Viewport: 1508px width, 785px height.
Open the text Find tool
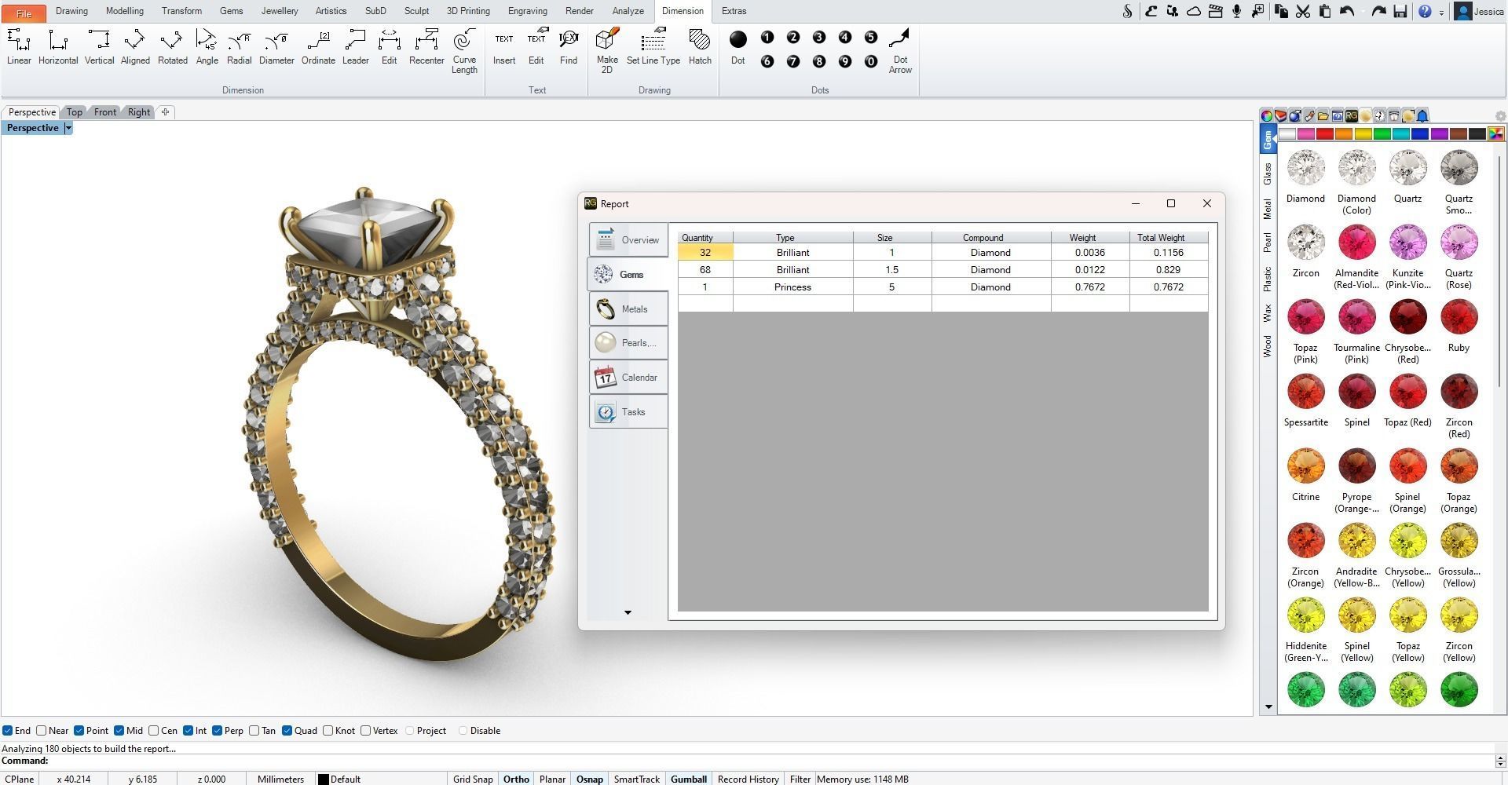pos(569,46)
